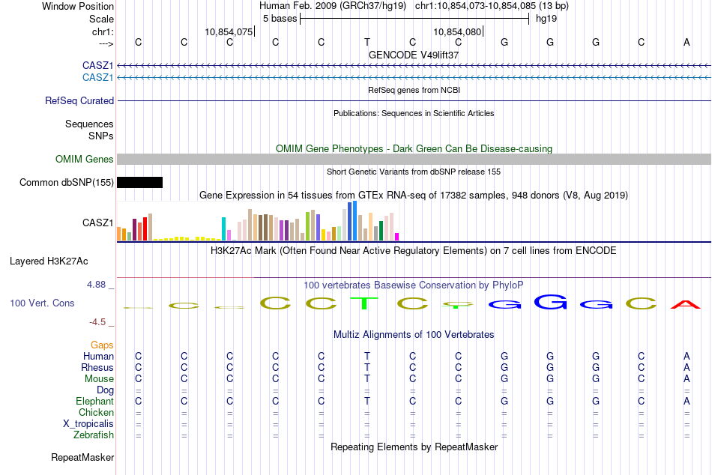Click the A base in the top sequence row

(687, 42)
